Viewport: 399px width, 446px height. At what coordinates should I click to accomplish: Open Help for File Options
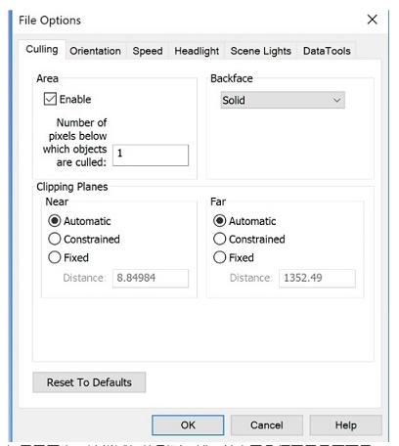(x=345, y=425)
